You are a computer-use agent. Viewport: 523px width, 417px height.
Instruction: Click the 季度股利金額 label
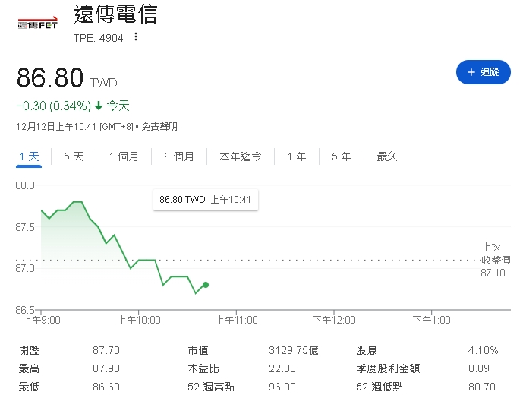(x=388, y=368)
